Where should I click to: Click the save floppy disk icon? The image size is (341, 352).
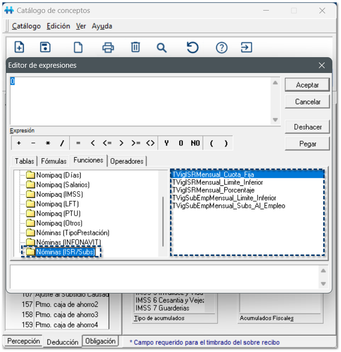click(x=45, y=47)
